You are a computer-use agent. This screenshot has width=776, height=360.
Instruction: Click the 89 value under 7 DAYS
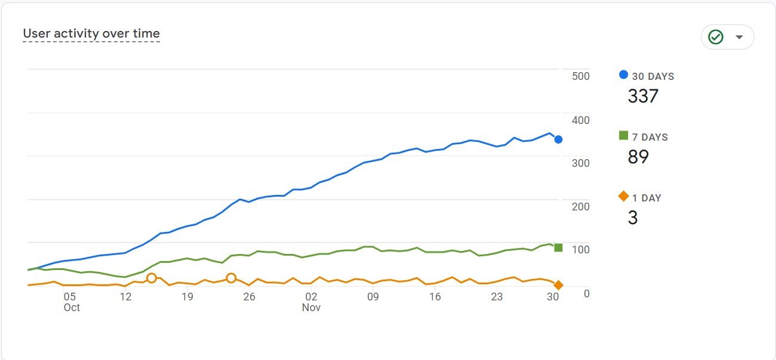[638, 157]
